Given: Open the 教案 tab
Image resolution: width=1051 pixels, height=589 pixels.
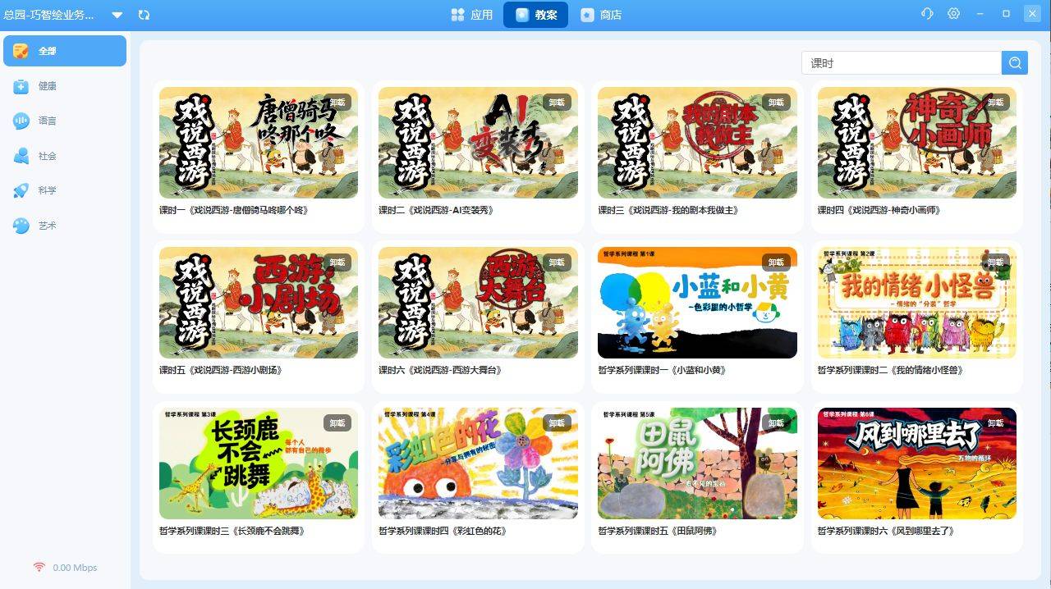Looking at the screenshot, I should pos(535,15).
